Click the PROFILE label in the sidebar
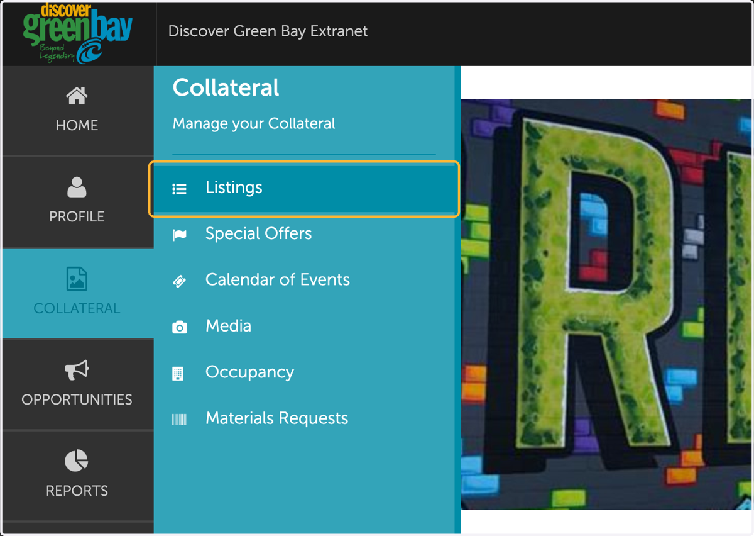Viewport: 754px width, 536px height. (x=77, y=216)
